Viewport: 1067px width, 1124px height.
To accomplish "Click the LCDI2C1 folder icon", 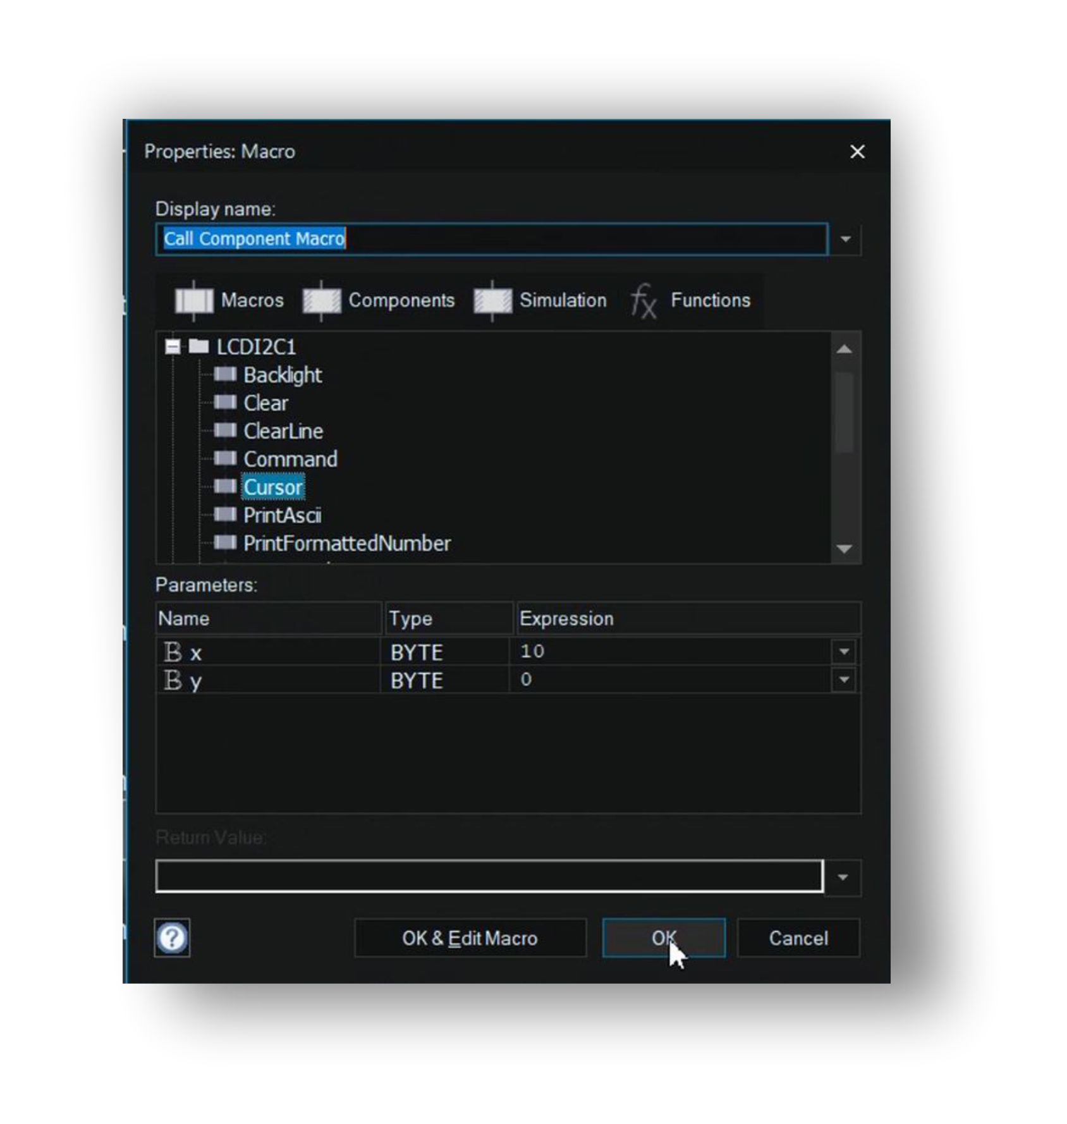I will (198, 346).
